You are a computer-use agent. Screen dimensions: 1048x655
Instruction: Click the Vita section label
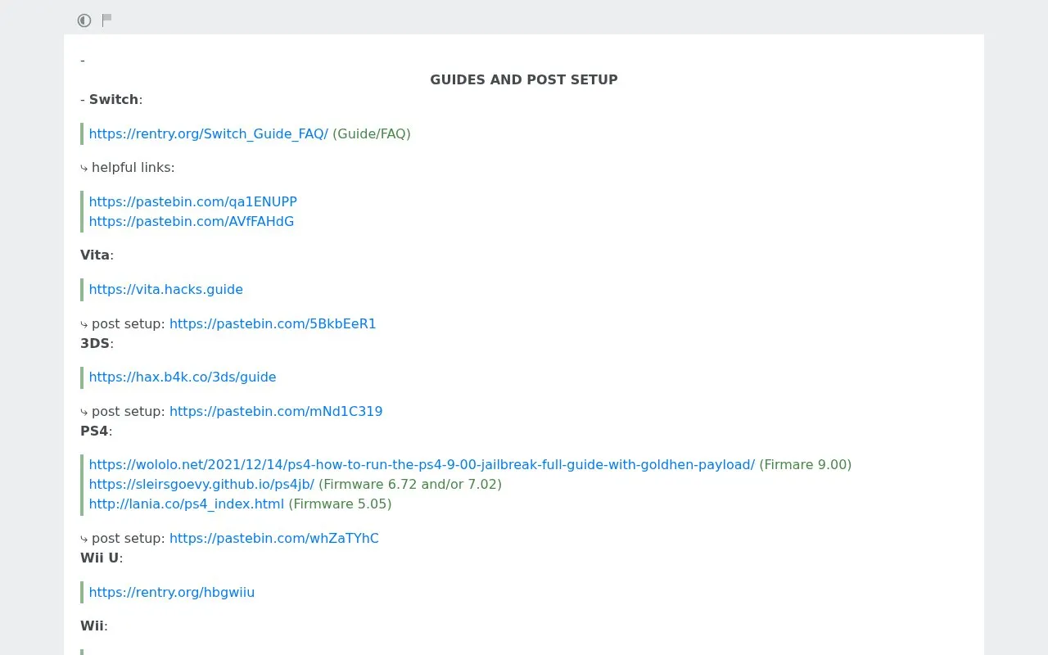pos(95,255)
